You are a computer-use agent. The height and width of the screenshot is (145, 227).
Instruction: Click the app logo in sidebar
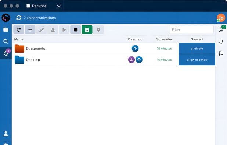[x=6, y=18]
